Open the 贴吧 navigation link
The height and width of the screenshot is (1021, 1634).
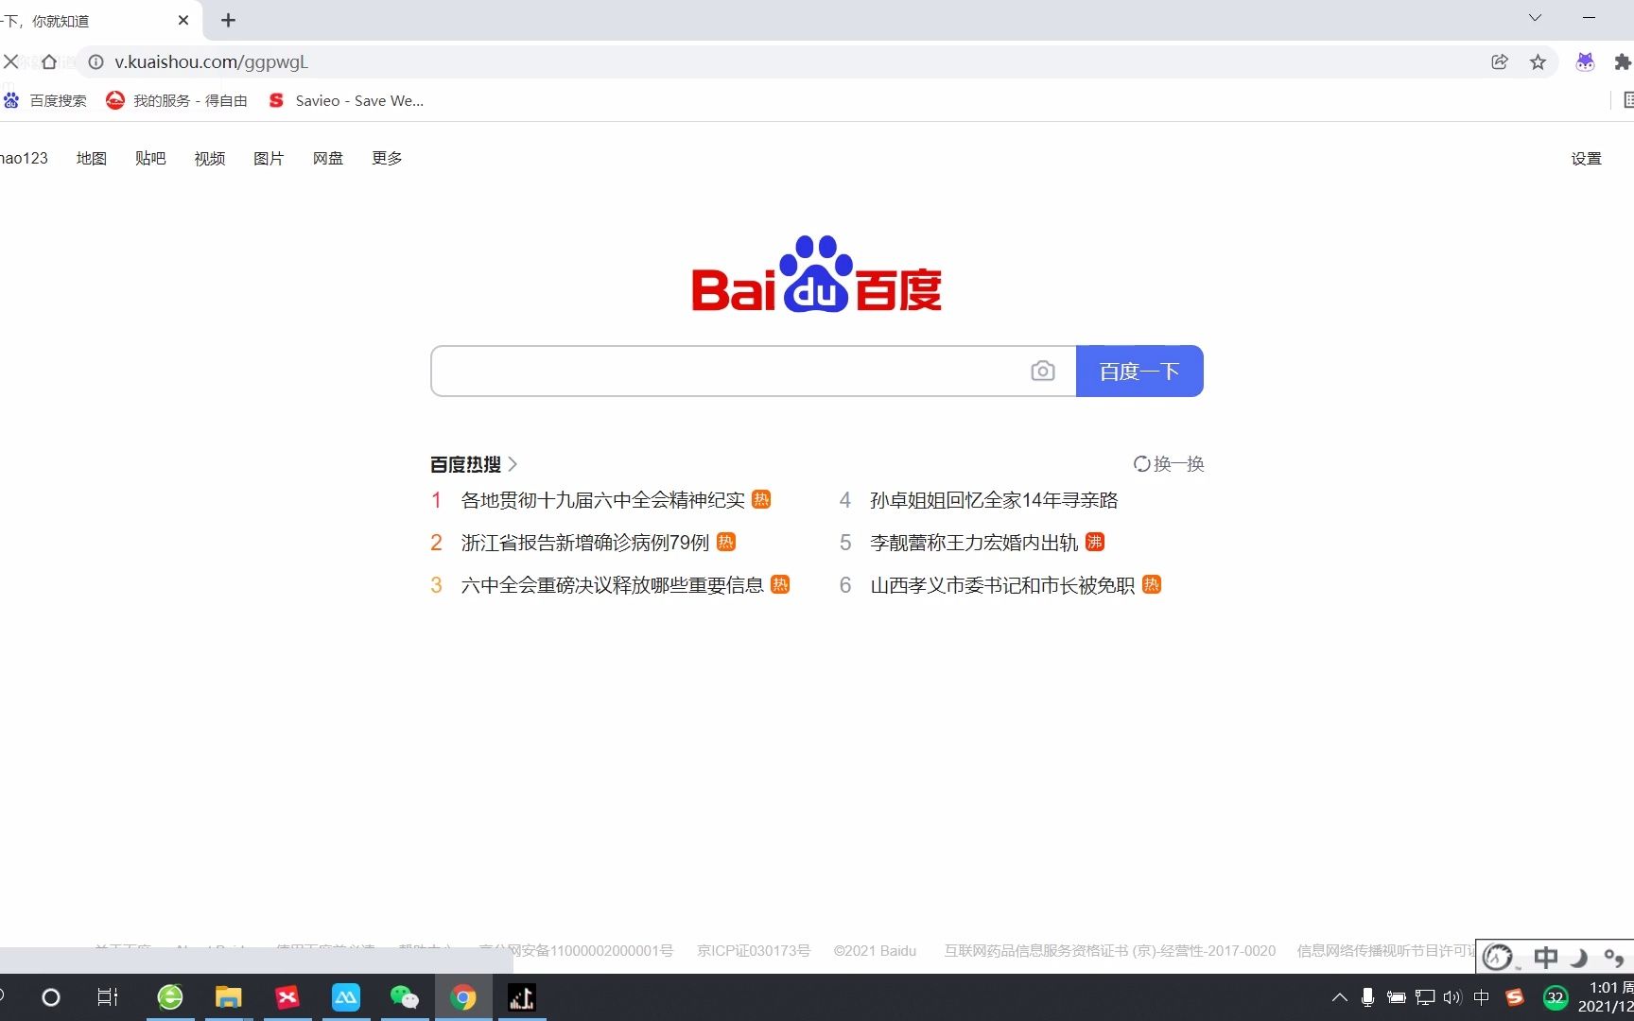tap(150, 158)
